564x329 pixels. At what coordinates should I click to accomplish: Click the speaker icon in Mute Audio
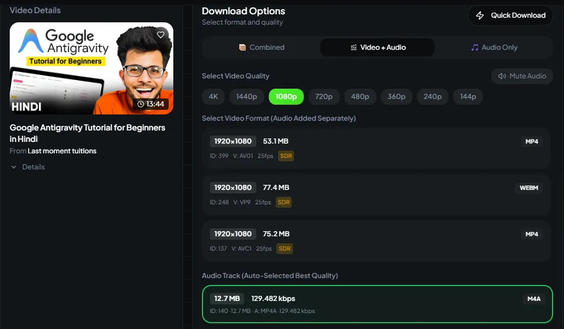coord(502,76)
